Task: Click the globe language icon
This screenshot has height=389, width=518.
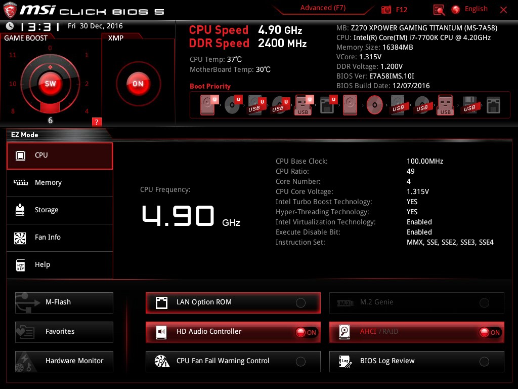Action: click(456, 10)
